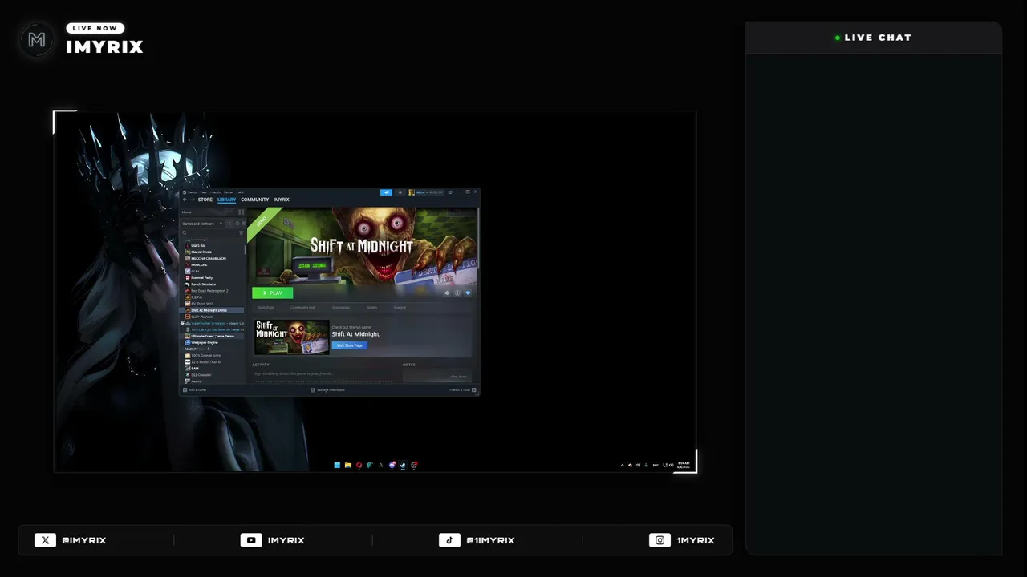Click the Shift At Midnight full game thumbnail

(x=292, y=337)
